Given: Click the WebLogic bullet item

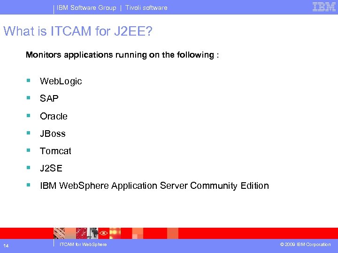Looking at the screenshot, I should point(61,82).
